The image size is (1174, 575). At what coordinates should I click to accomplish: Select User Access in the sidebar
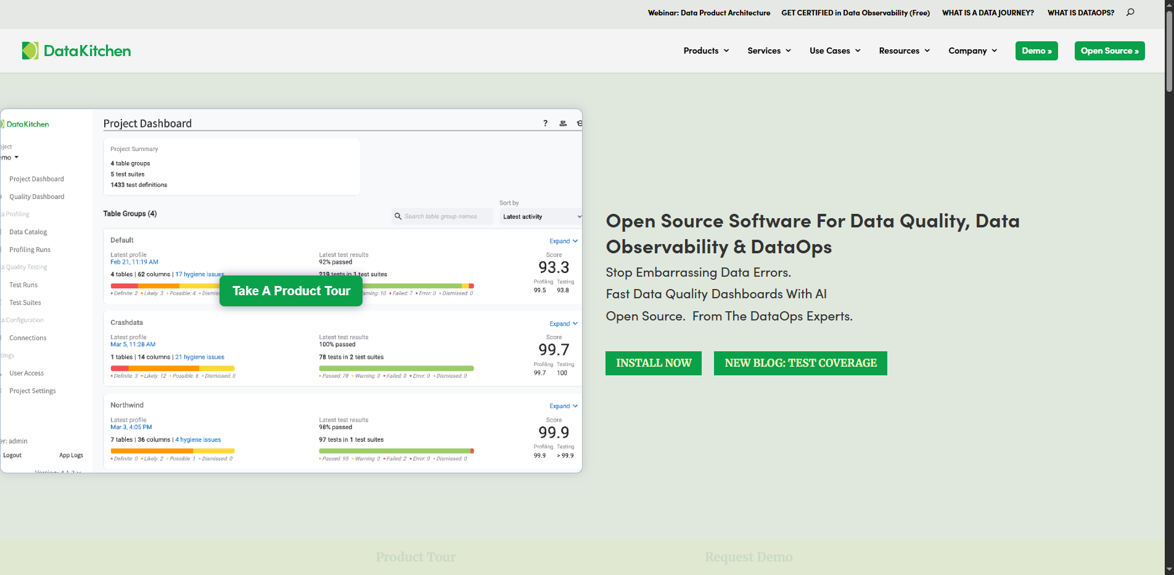(x=27, y=373)
